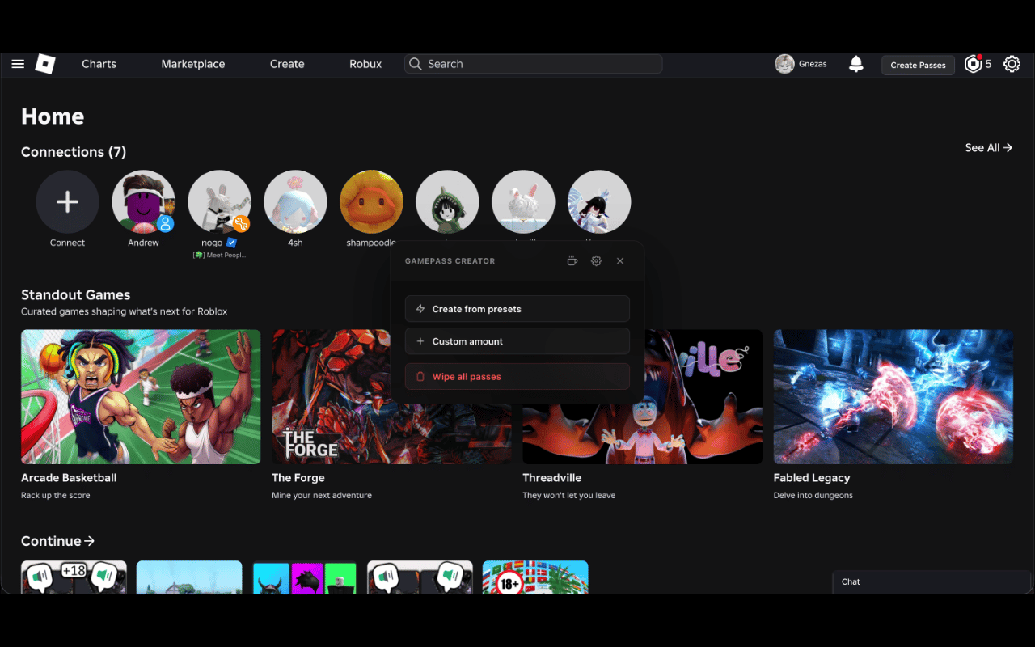Image resolution: width=1035 pixels, height=647 pixels.
Task: Click the Connect plus circle
Action: pos(67,201)
